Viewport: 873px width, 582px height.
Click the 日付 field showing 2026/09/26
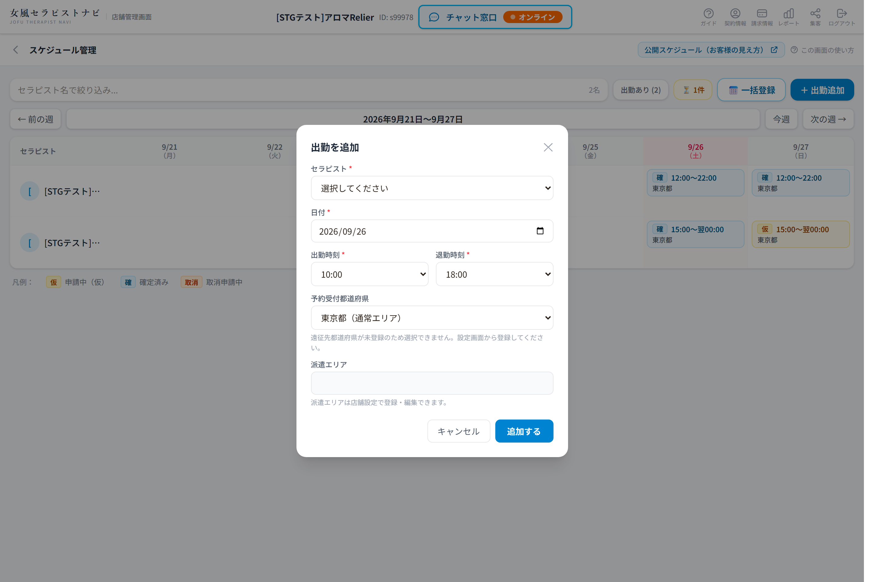click(x=432, y=231)
